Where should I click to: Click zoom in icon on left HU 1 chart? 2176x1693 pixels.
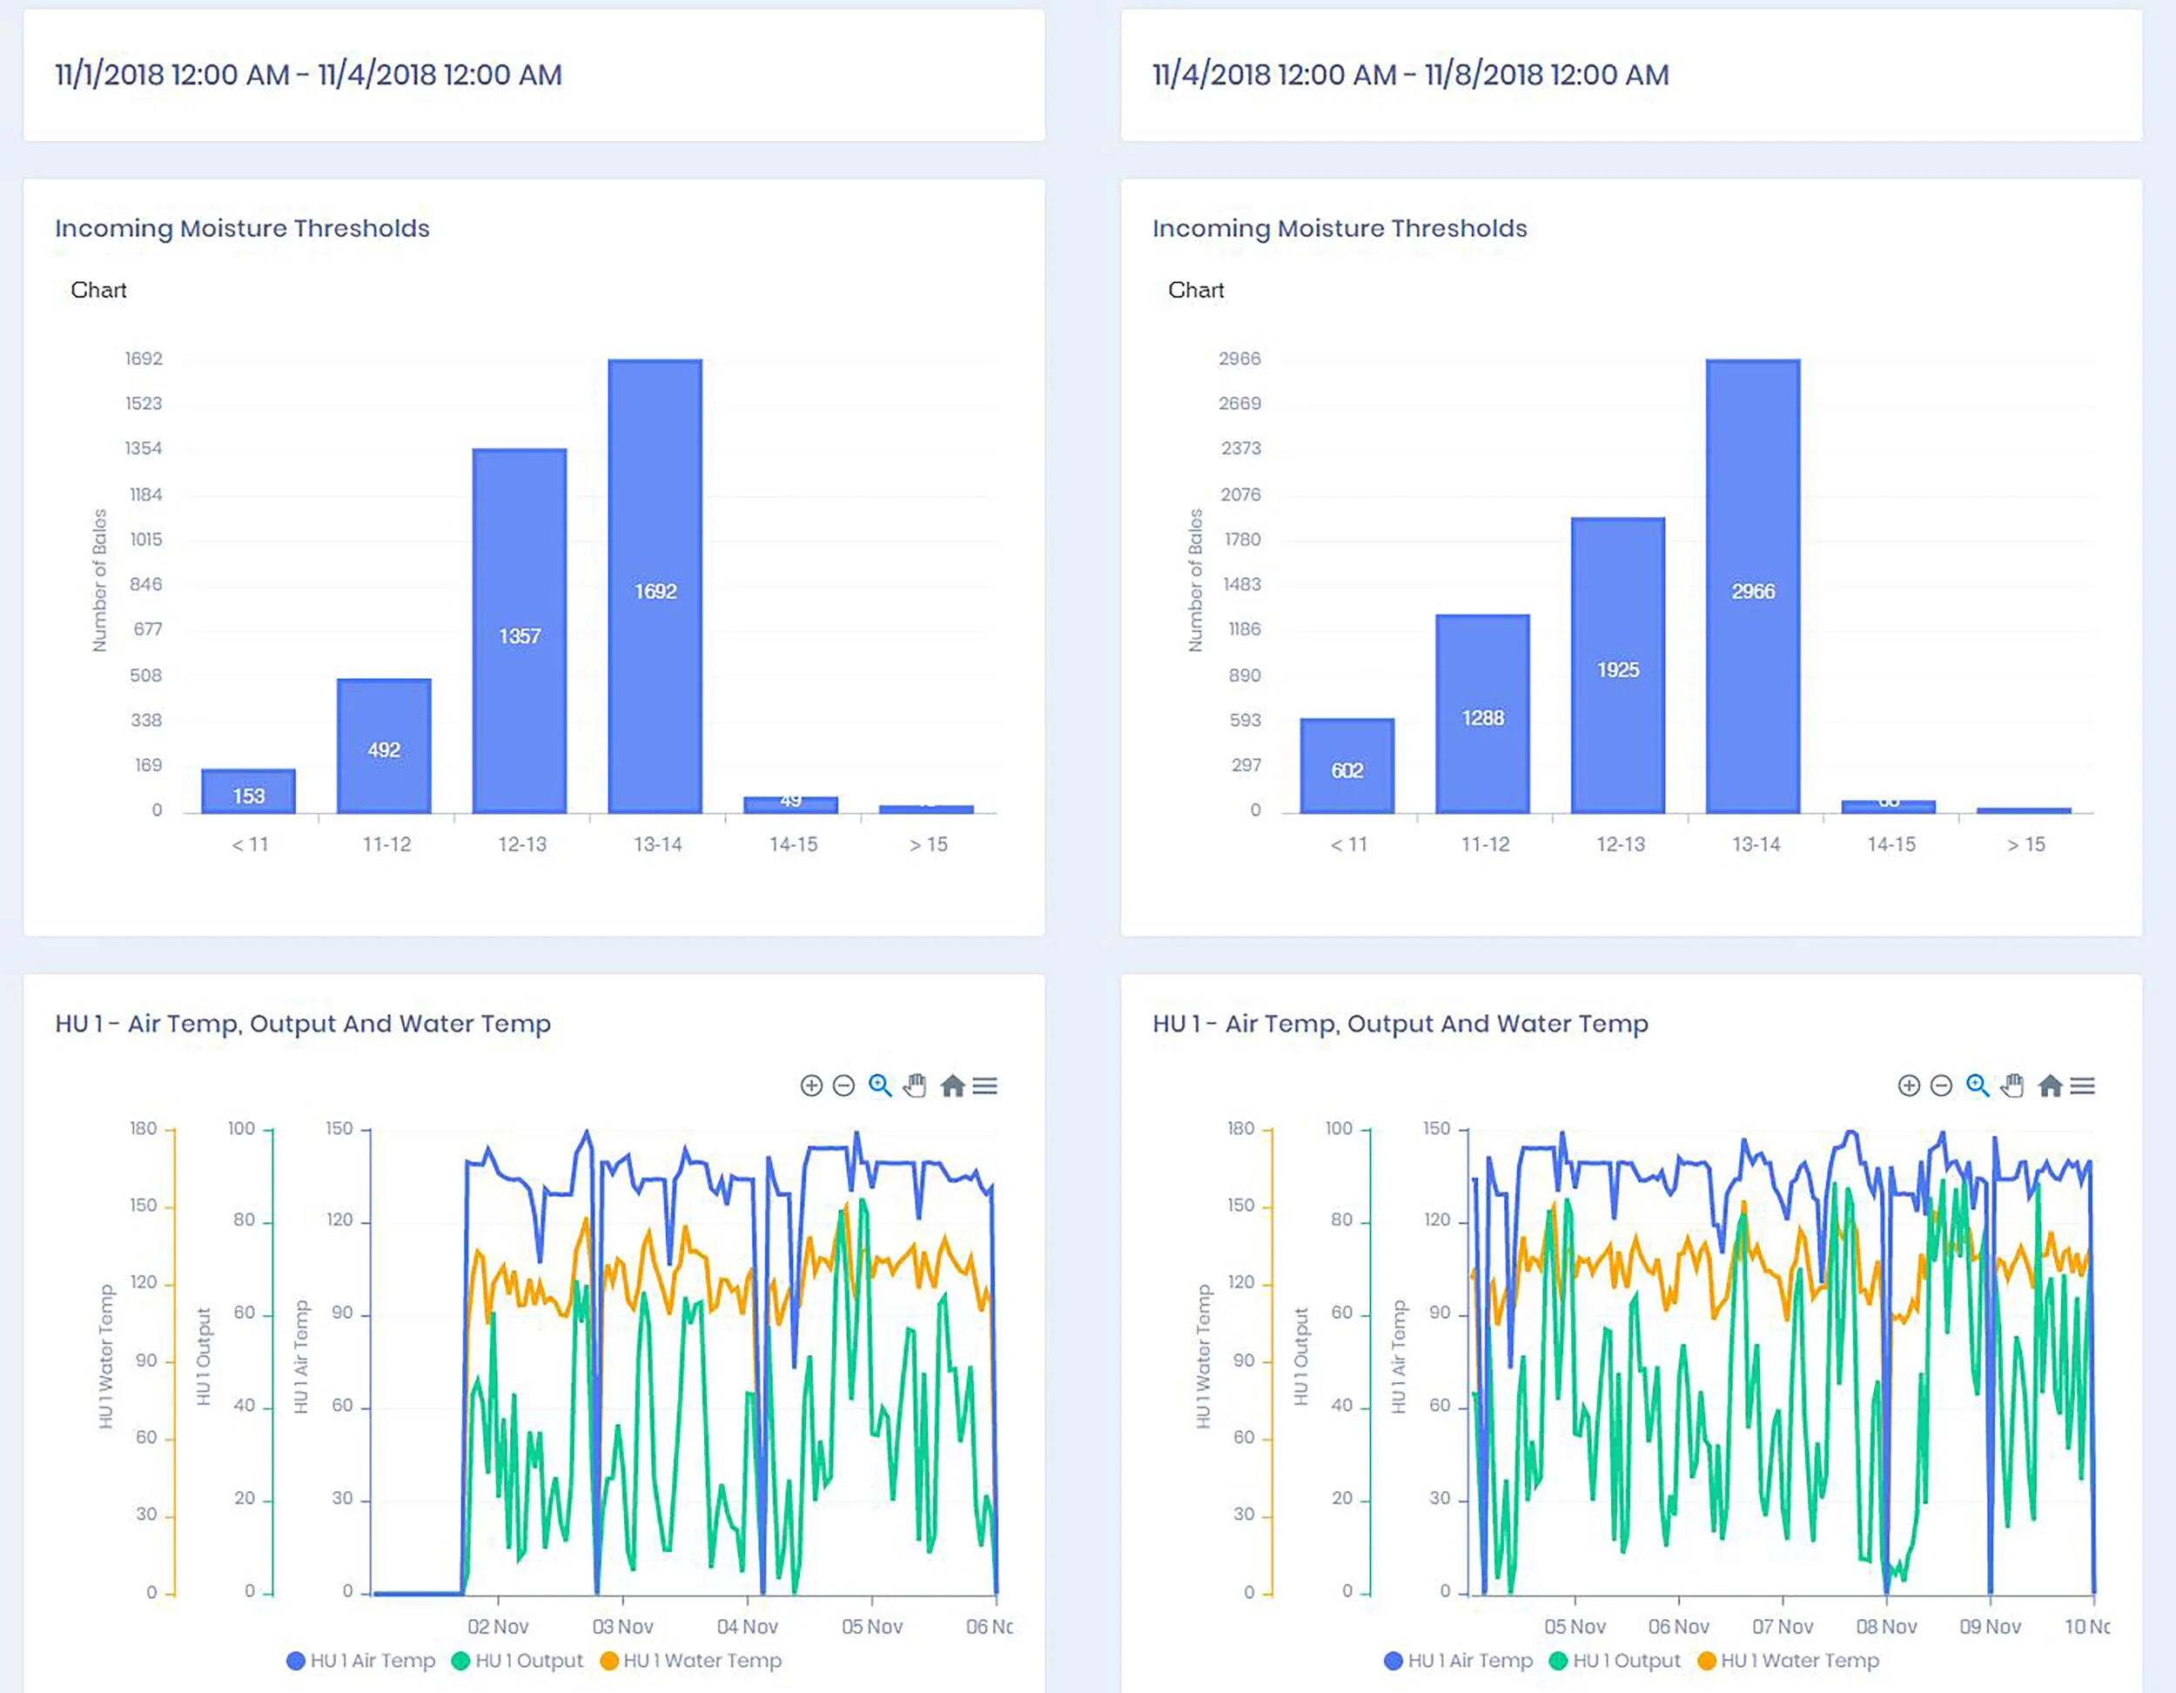811,1085
